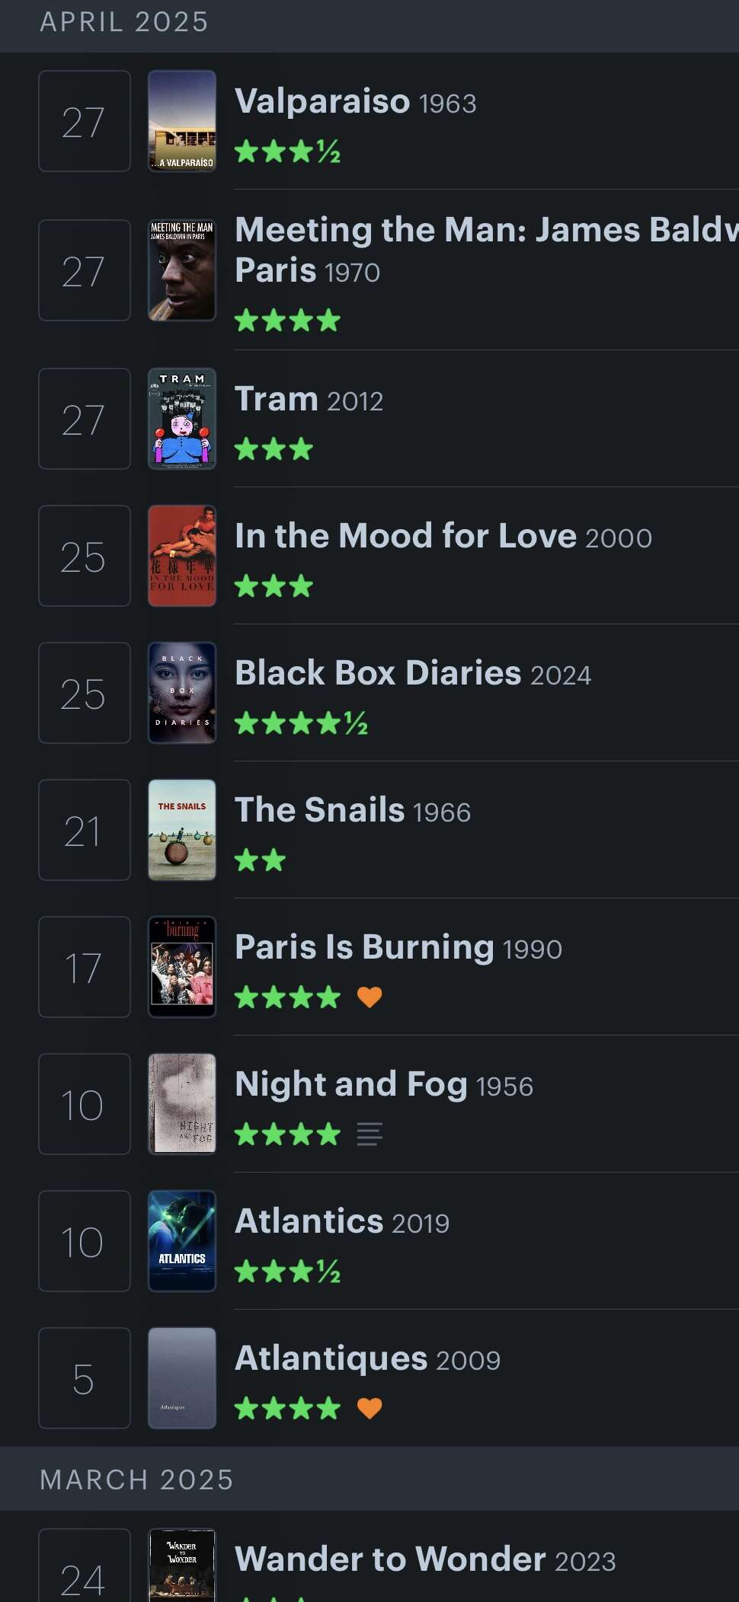Tap the three-star rating under Tram
The image size is (739, 1602).
coord(274,448)
